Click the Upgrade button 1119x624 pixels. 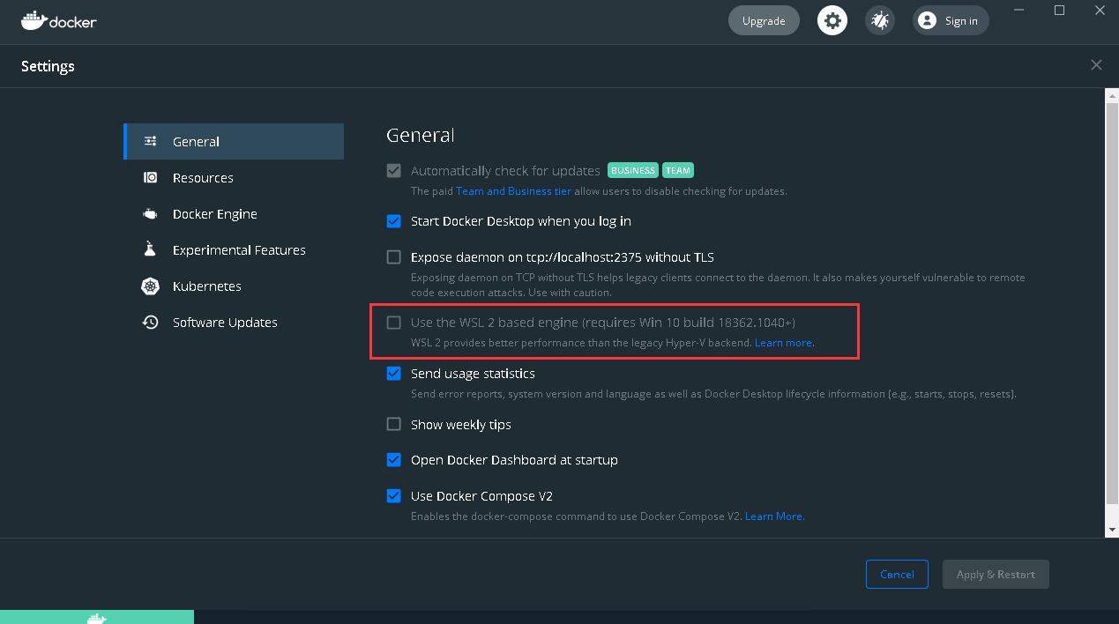click(x=763, y=19)
